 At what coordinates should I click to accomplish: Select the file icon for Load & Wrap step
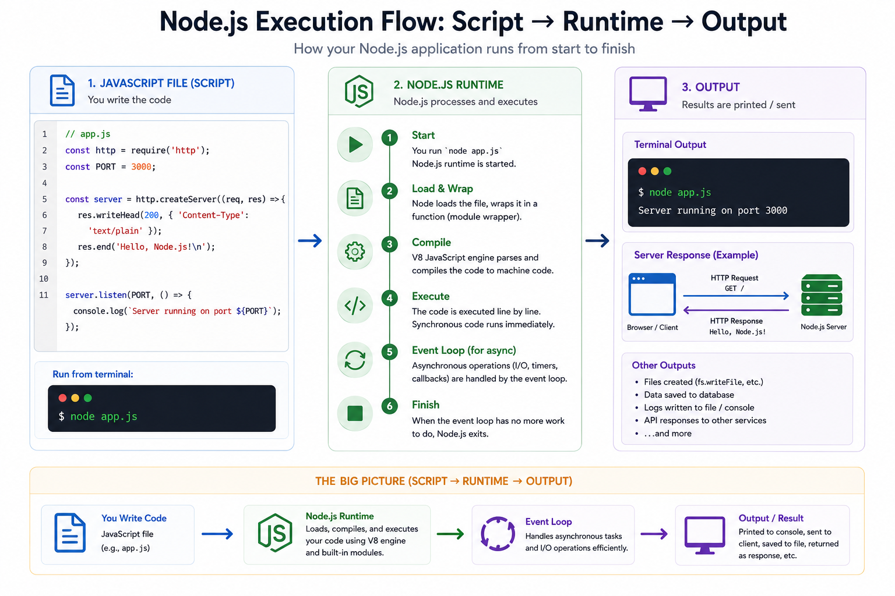point(355,198)
